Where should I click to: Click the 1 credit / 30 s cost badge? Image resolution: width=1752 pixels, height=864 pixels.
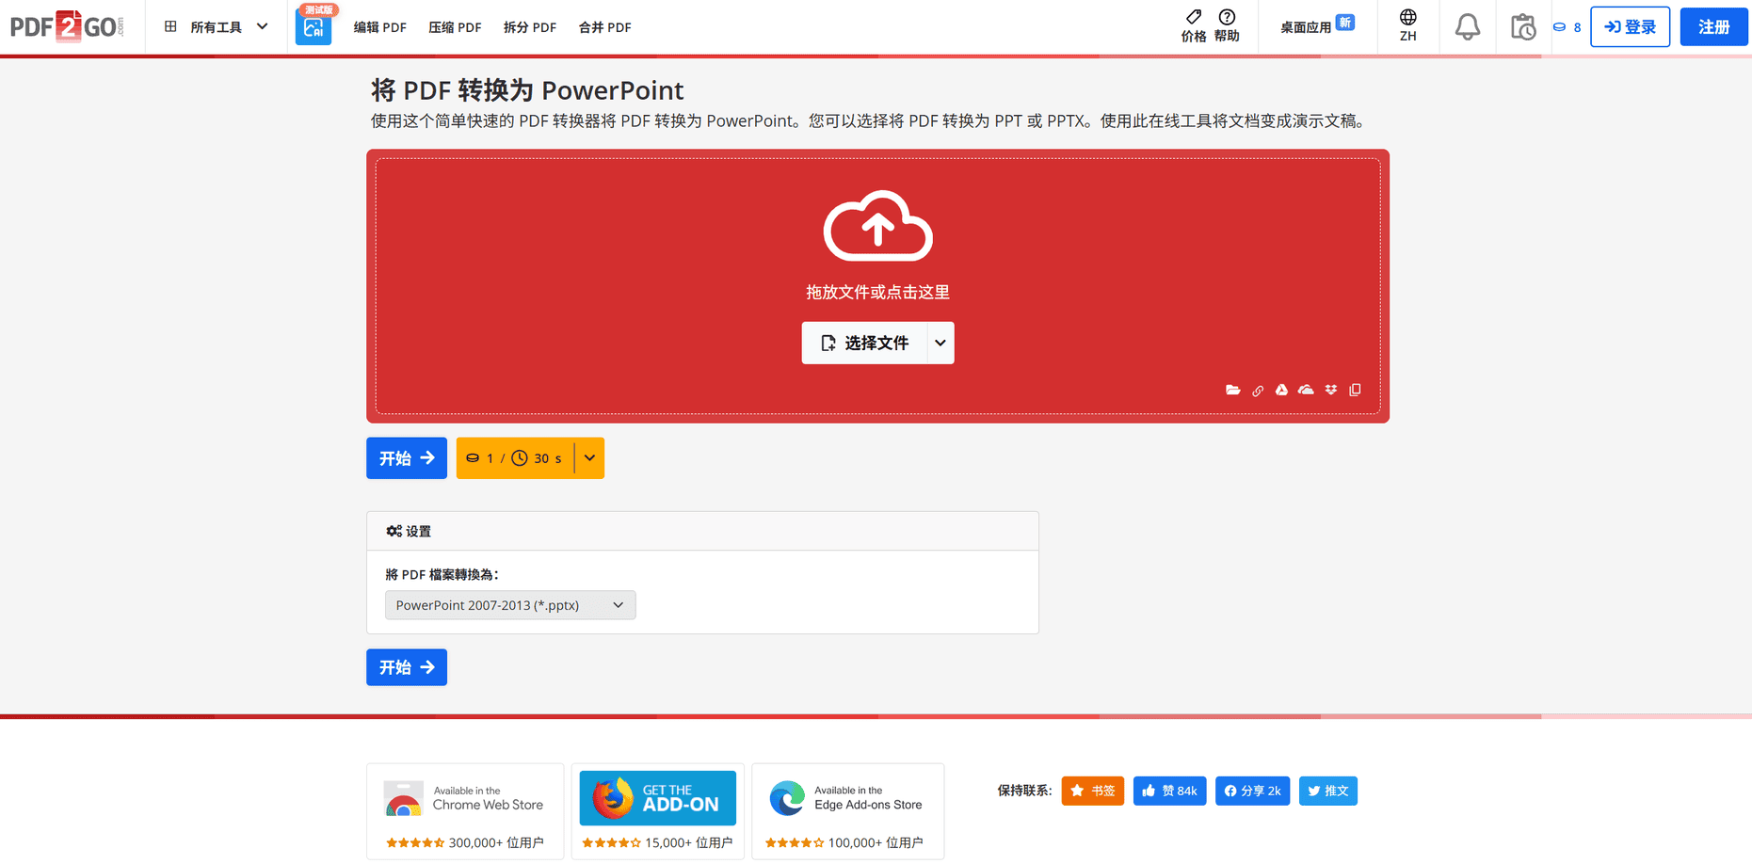(x=515, y=458)
